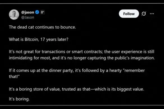Screen dimensions: 164x109
Task: Open the @jason display name profile link
Action: (x=27, y=12)
